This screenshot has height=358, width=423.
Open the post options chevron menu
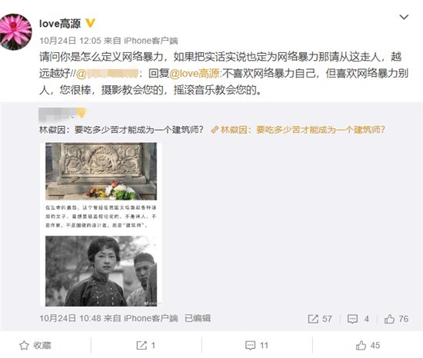click(x=404, y=17)
